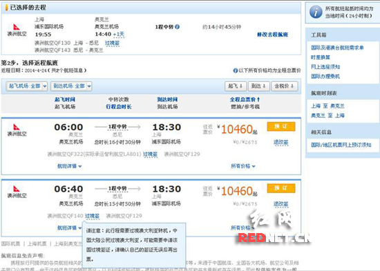Viewport: 380px width, 271px height.
Task: Click 国际机票 footer link
Action: click(10, 243)
